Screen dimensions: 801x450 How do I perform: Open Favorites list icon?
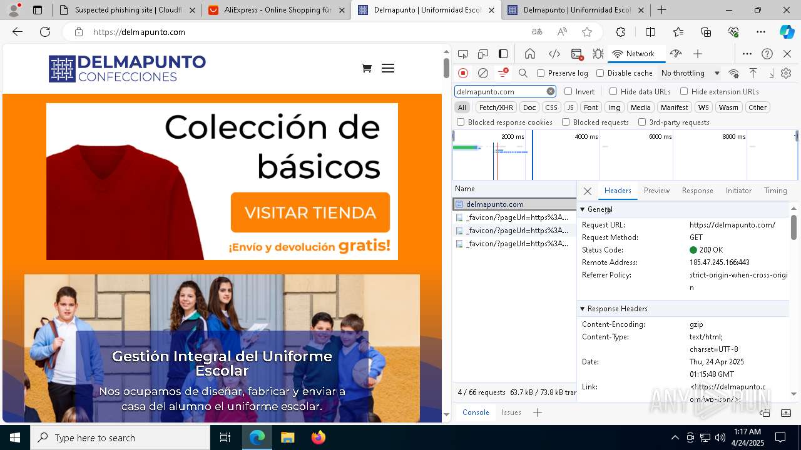click(x=678, y=32)
